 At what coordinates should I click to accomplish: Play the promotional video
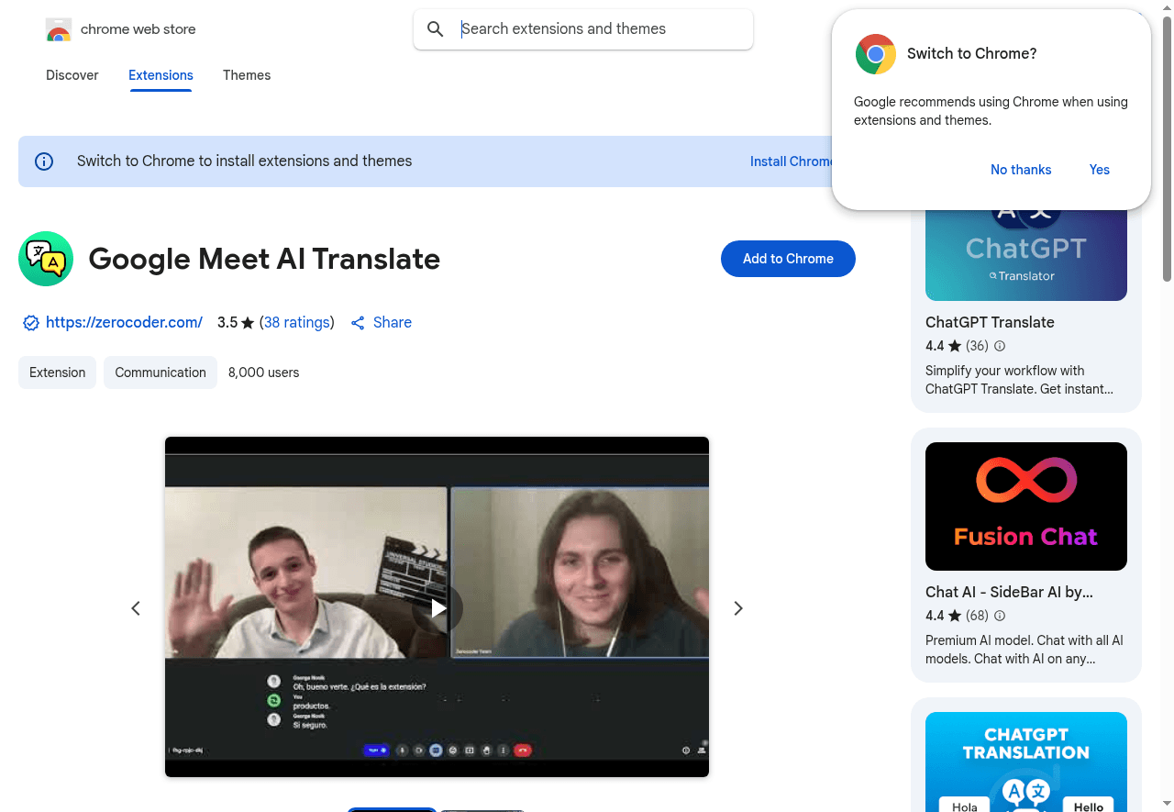[x=437, y=607]
